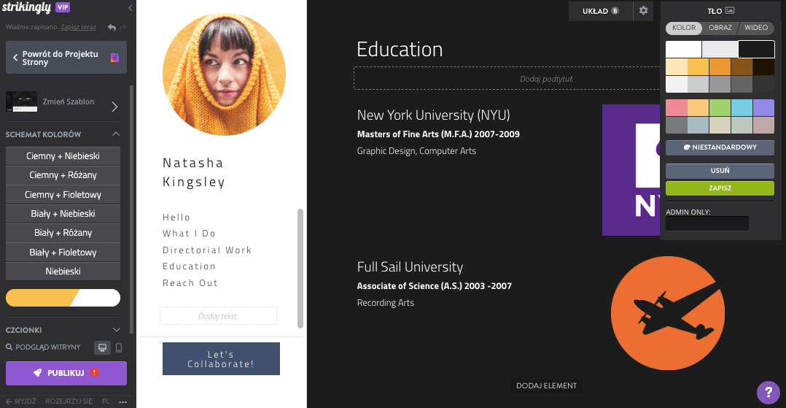Pick the pink pastel swatch
The image size is (786, 408).
[x=676, y=108]
